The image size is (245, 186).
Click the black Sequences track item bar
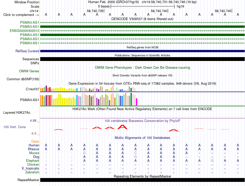point(142,59)
